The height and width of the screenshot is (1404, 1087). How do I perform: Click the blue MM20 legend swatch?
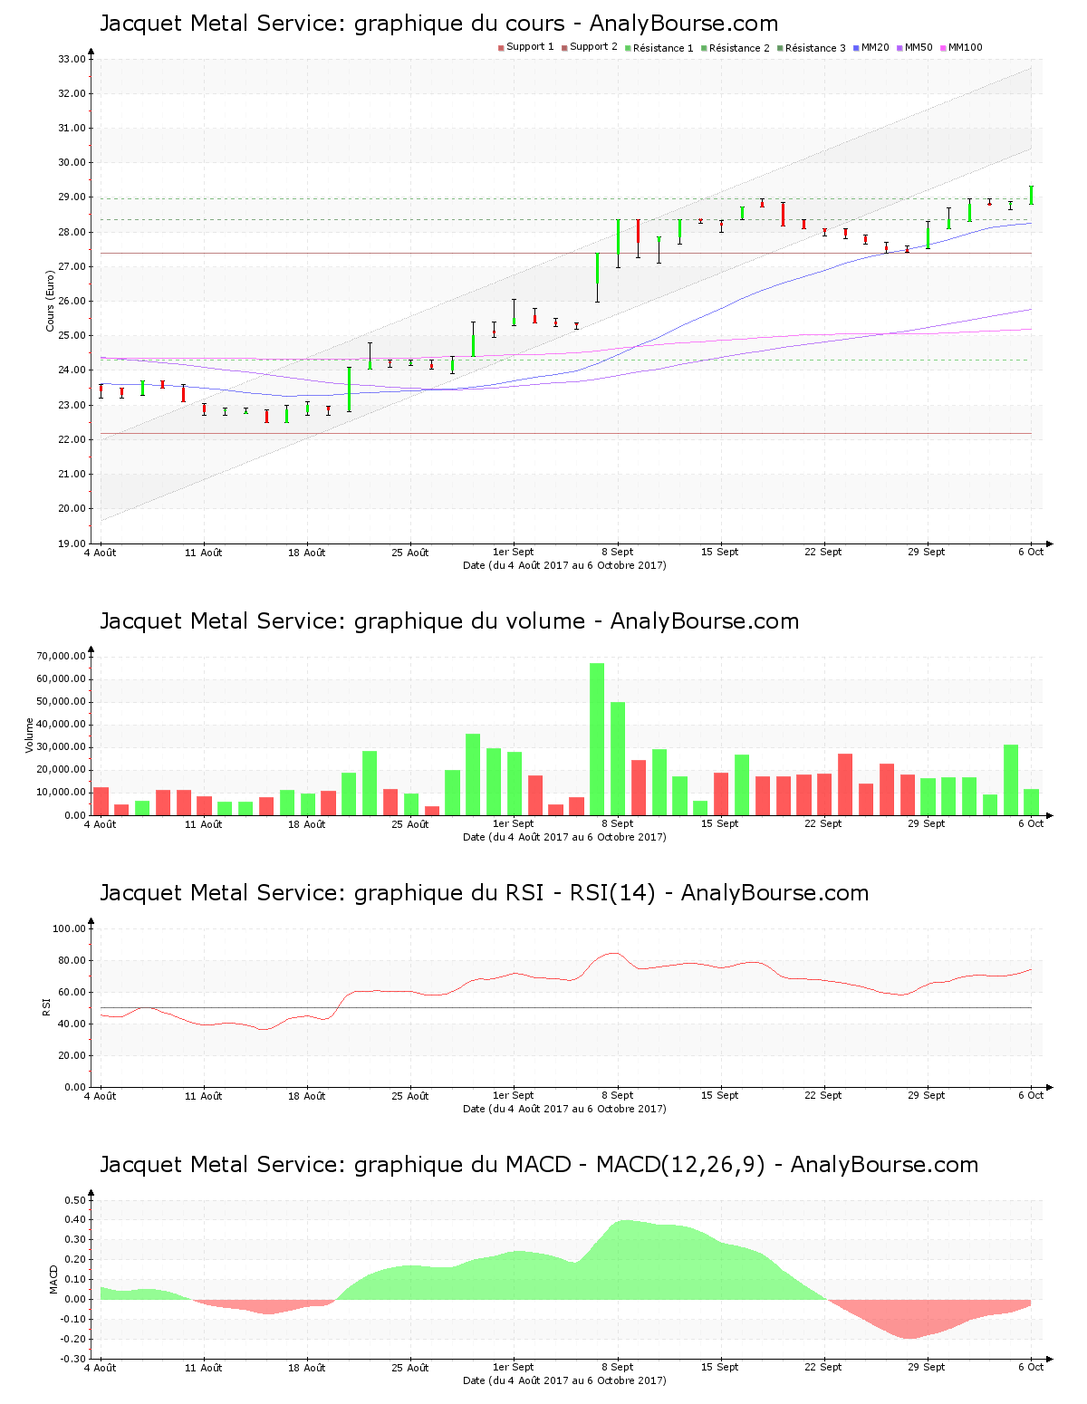coord(856,48)
